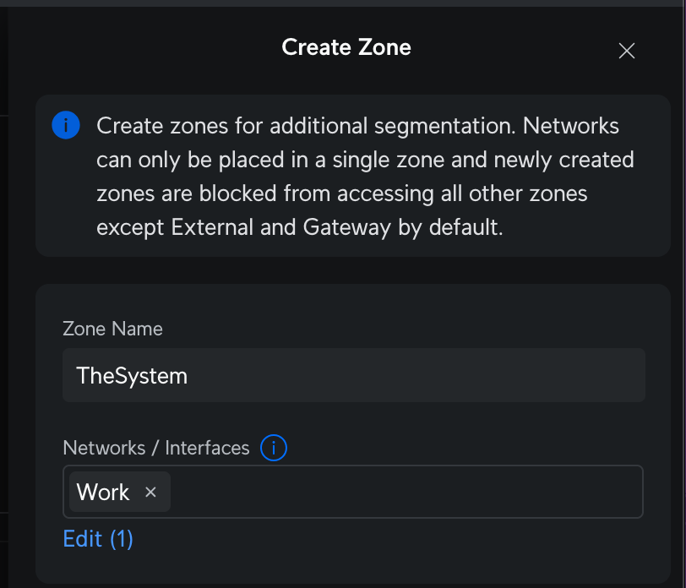Image resolution: width=686 pixels, height=588 pixels.
Task: Place cursor after the TheSystem text
Action: (x=189, y=376)
